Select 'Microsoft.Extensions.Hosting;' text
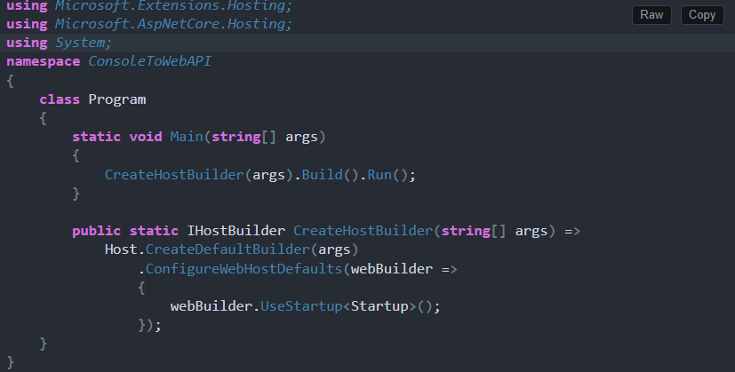 tap(173, 5)
